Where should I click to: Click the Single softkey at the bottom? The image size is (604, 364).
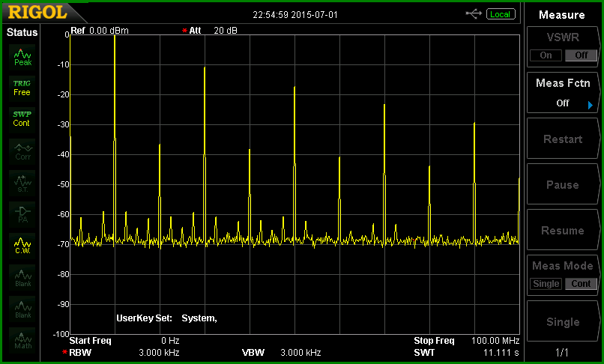point(563,321)
